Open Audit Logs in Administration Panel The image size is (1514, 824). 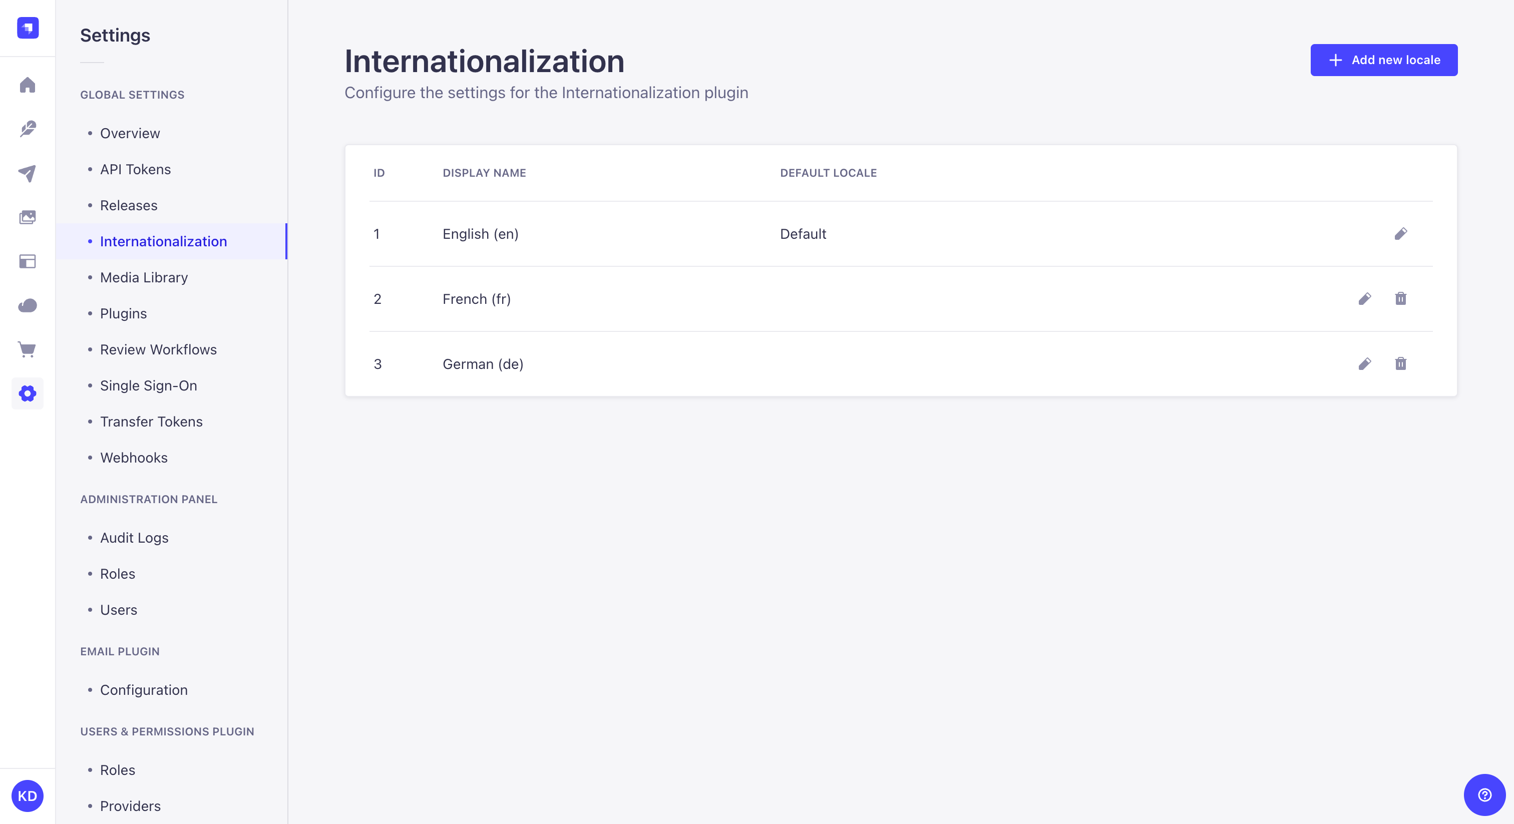134,537
